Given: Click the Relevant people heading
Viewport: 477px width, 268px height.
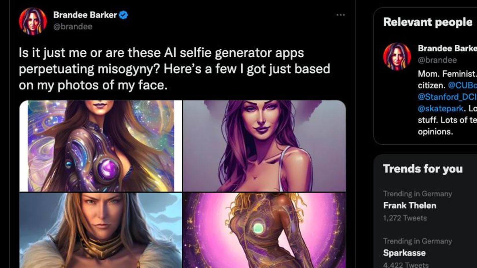Looking at the screenshot, I should click(428, 22).
